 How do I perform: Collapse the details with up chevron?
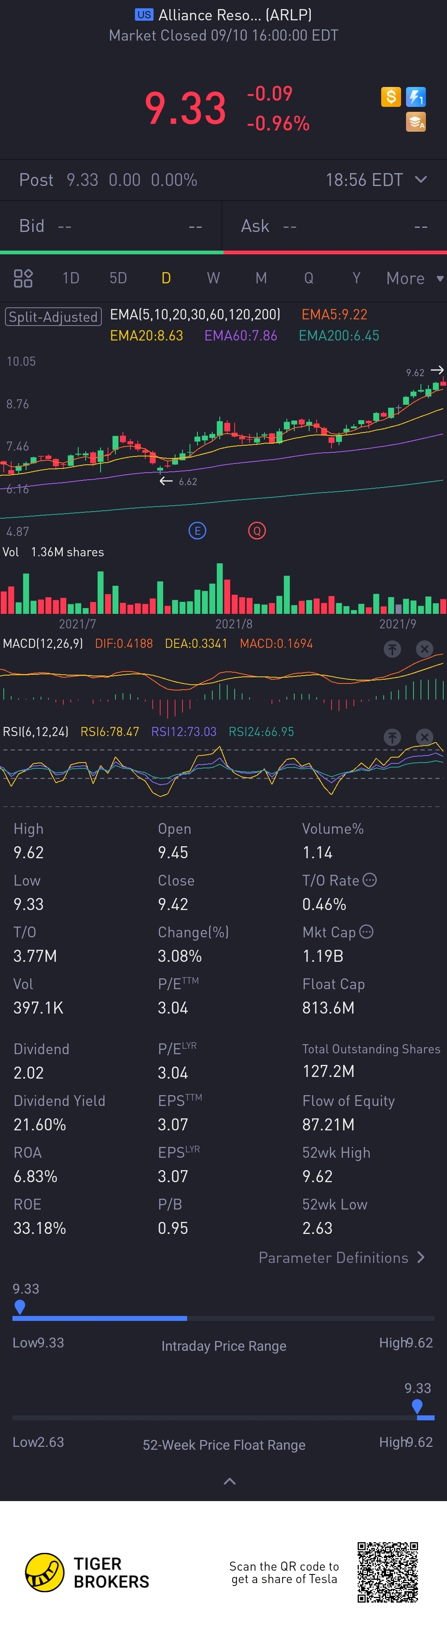pos(230,1481)
